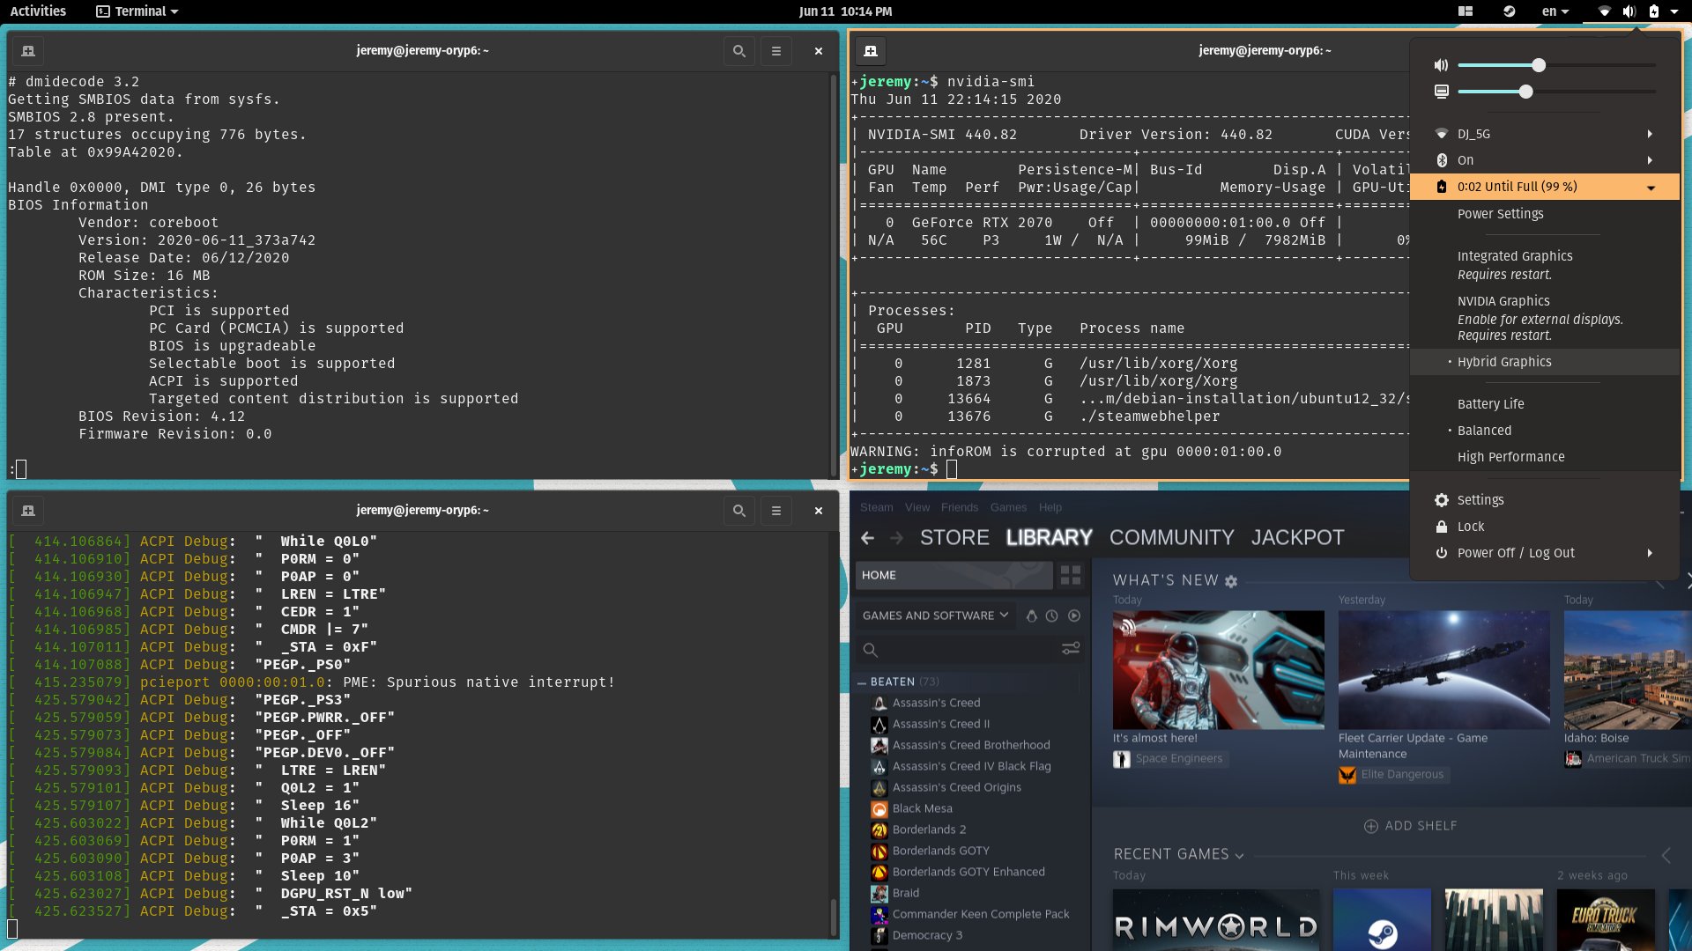Image resolution: width=1692 pixels, height=951 pixels.
Task: Click Steam forward arrow
Action: pos(897,538)
